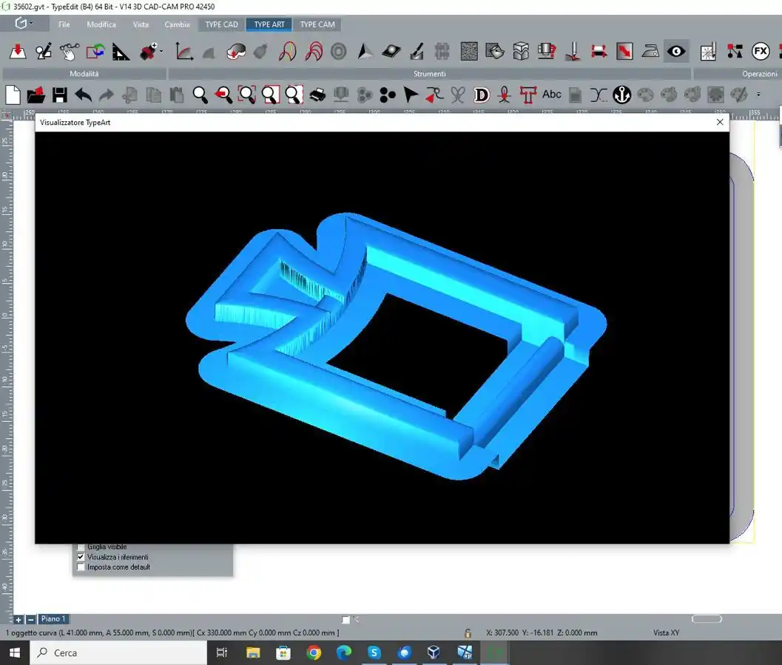The width and height of the screenshot is (782, 665).
Task: Click the zoom previous red arrow magnifier
Action: (x=223, y=95)
